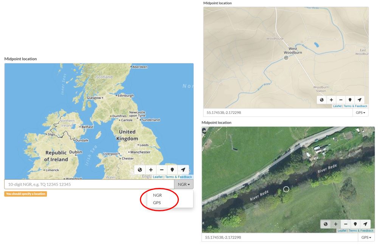
Task: Click globe icon on West Woodburn map
Action: pyautogui.click(x=322, y=100)
